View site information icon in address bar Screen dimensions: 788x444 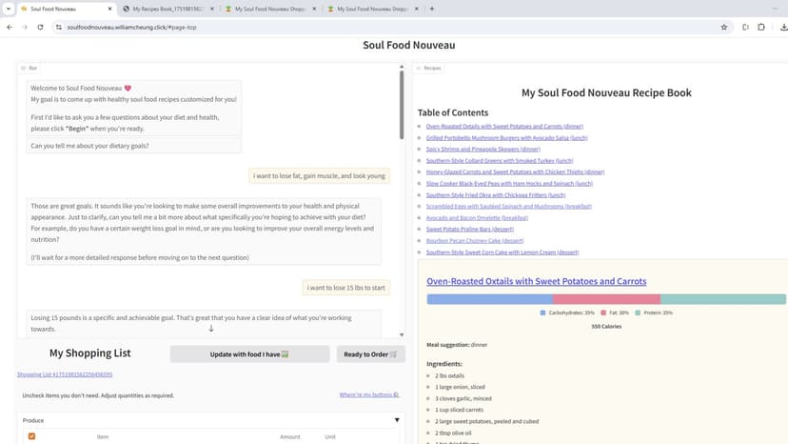[59, 28]
